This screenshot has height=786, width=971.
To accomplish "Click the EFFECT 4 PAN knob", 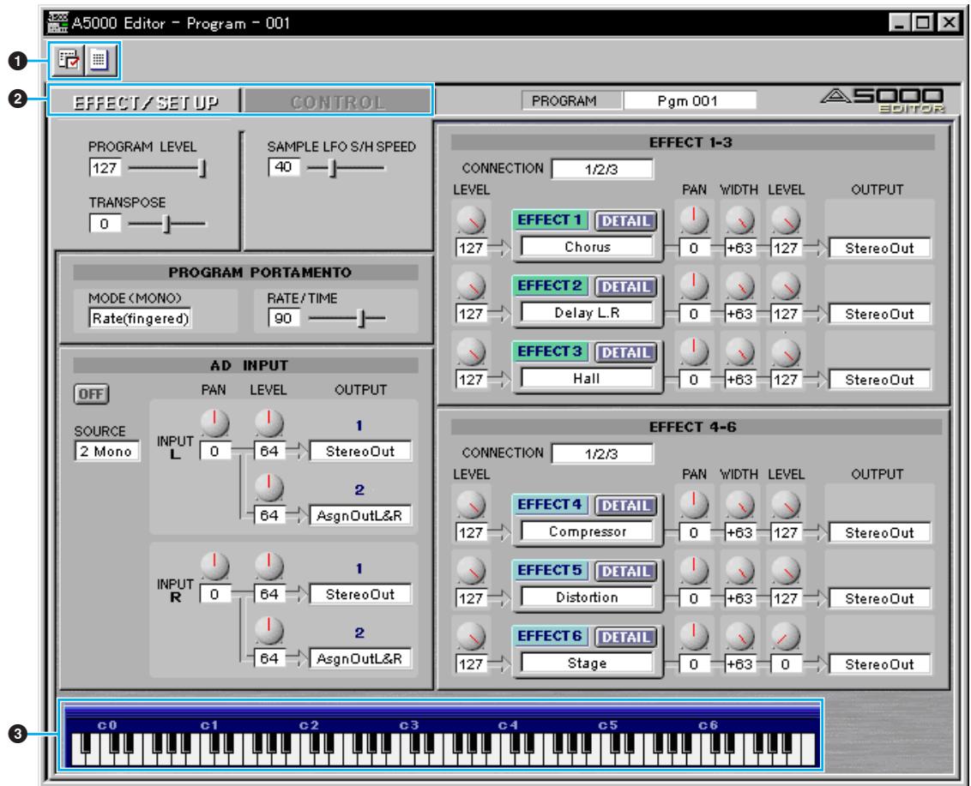I will pos(694,504).
